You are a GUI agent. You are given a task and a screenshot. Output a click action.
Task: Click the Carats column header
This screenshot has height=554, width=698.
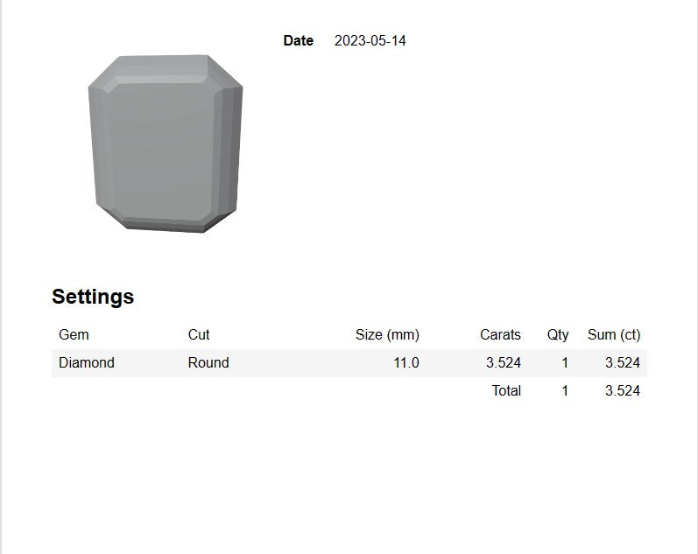500,334
